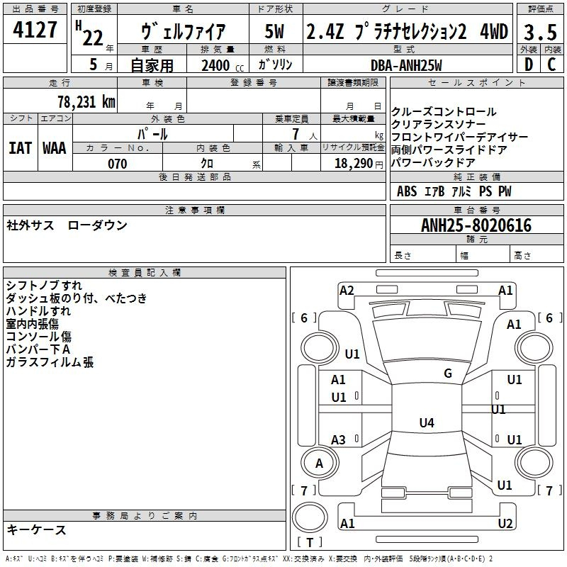The height and width of the screenshot is (567, 567).
Task: Click the front right wheel circle
Action: [x=534, y=348]
